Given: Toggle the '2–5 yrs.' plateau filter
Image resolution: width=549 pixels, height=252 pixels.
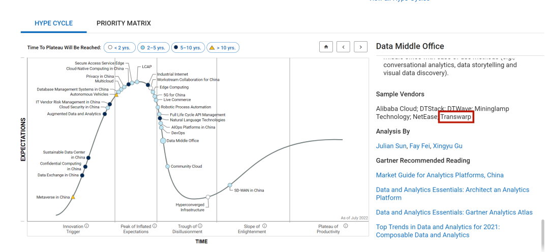Looking at the screenshot, I should [153, 48].
